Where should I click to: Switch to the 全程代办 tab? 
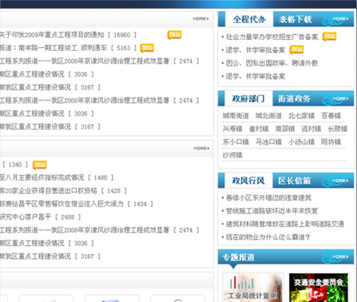[249, 19]
